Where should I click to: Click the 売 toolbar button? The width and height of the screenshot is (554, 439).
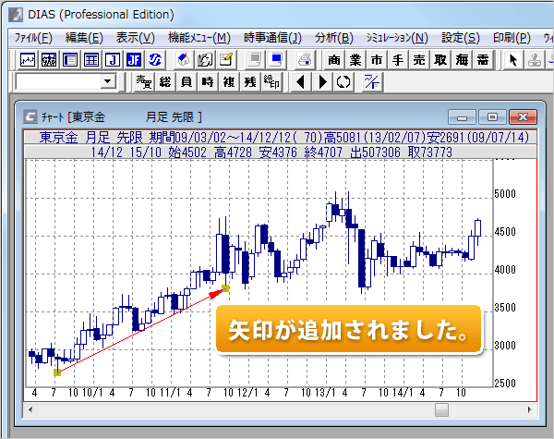[419, 60]
